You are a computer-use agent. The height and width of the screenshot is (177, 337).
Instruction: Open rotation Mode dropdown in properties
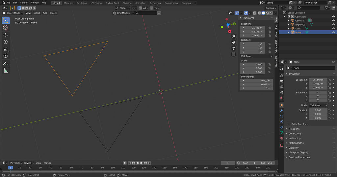318,105
